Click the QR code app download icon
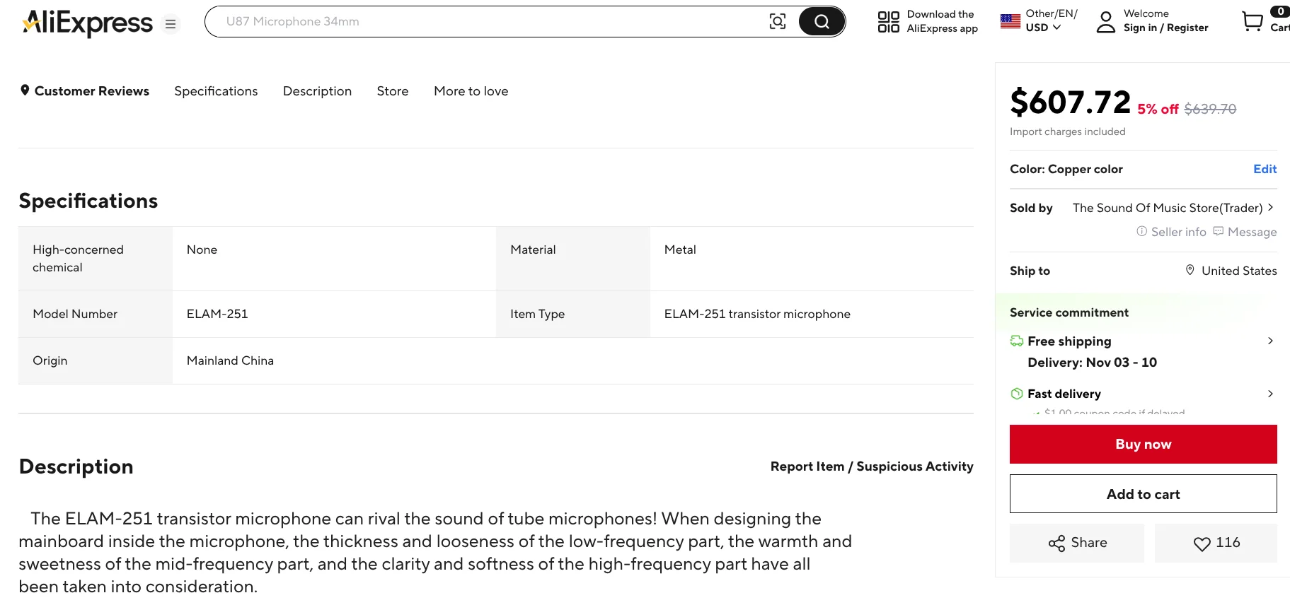 click(888, 22)
